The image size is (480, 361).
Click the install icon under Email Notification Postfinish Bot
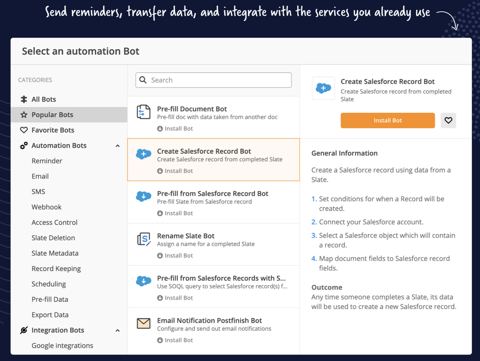click(160, 340)
